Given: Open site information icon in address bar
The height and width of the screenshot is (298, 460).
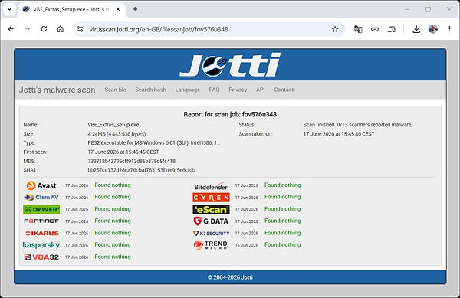Looking at the screenshot, I should pos(80,29).
